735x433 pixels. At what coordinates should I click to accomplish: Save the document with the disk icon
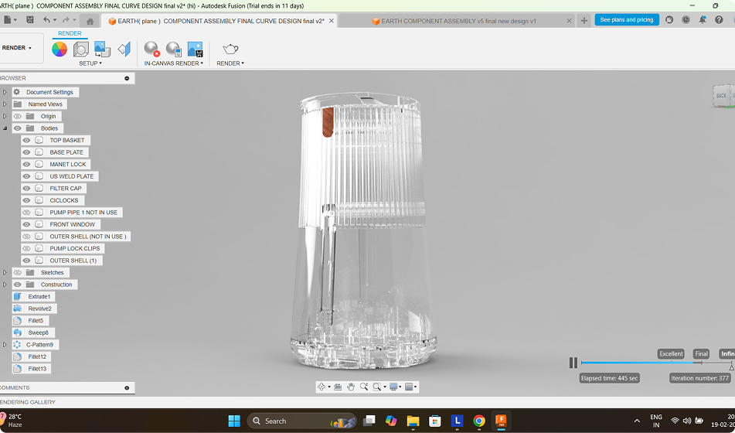(30, 19)
